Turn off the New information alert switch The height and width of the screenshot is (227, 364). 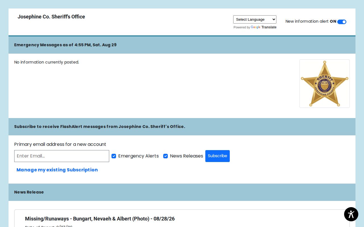pos(342,22)
